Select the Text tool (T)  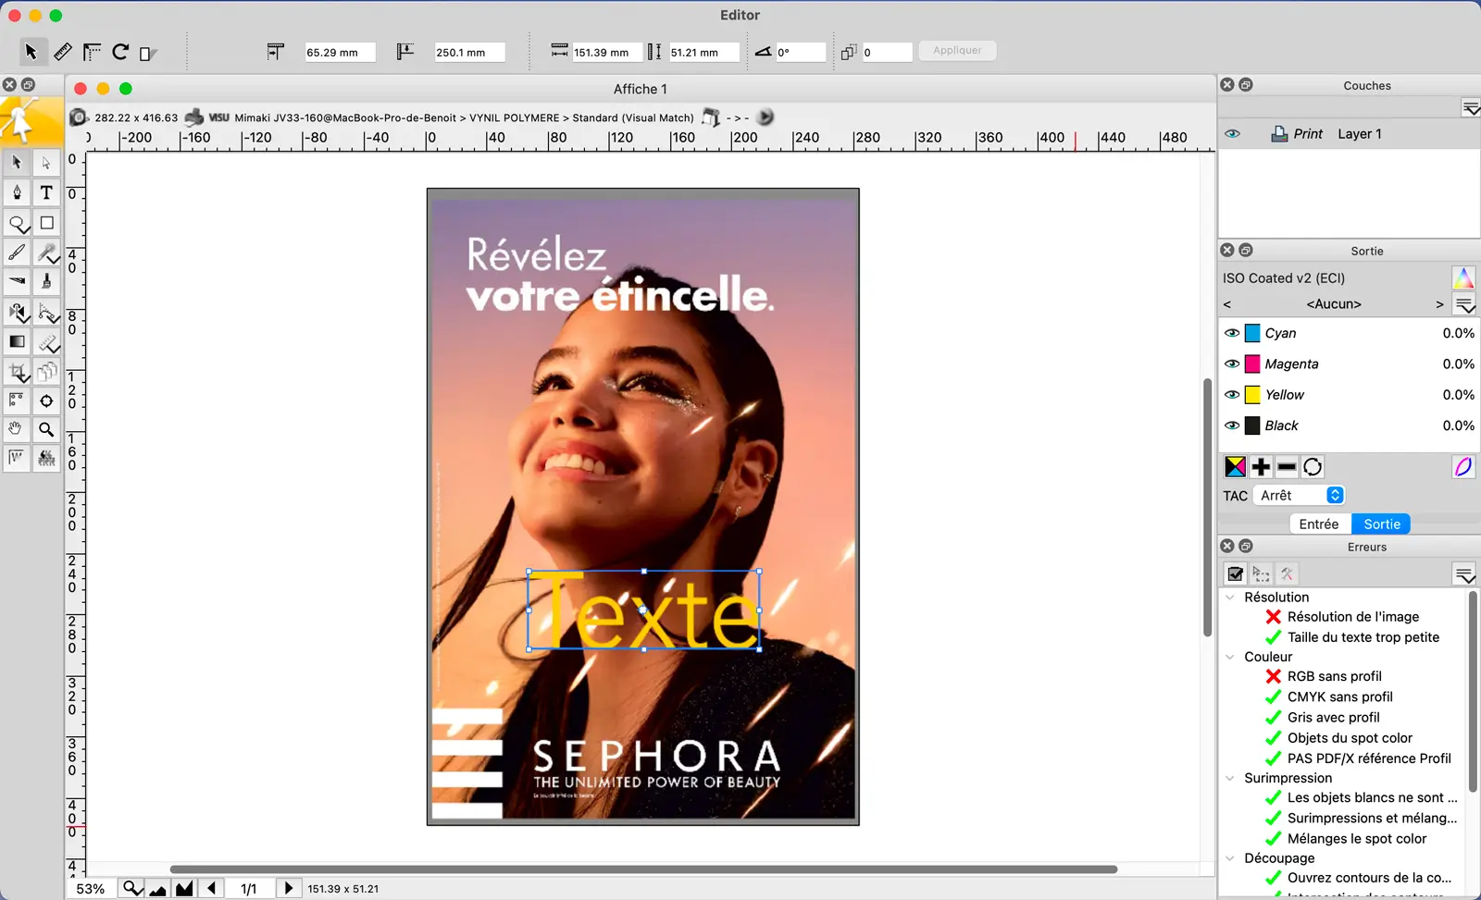pos(46,192)
